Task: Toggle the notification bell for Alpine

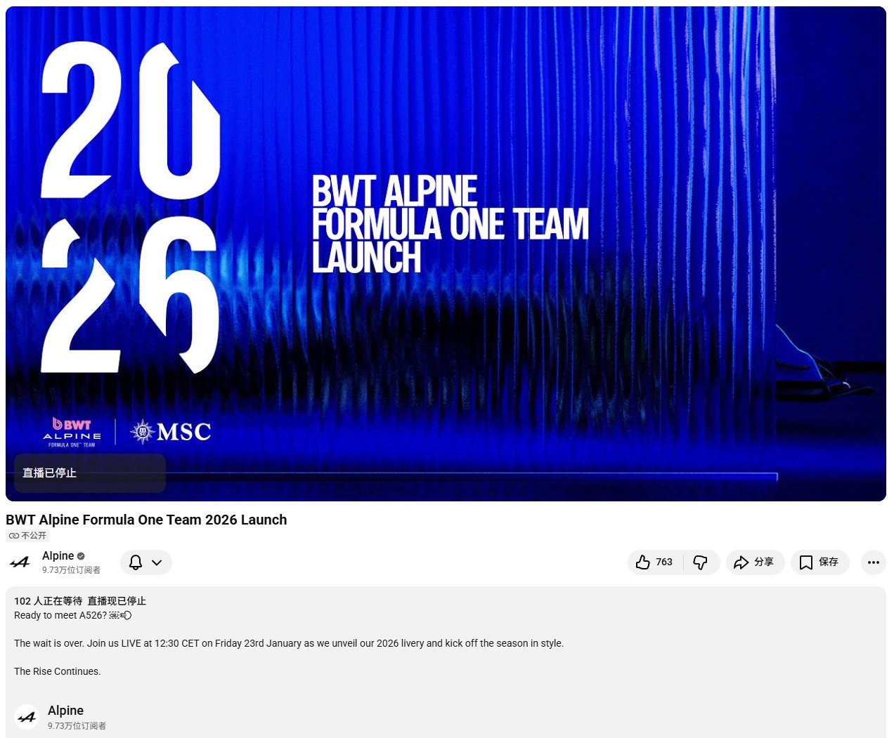Action: (x=136, y=562)
